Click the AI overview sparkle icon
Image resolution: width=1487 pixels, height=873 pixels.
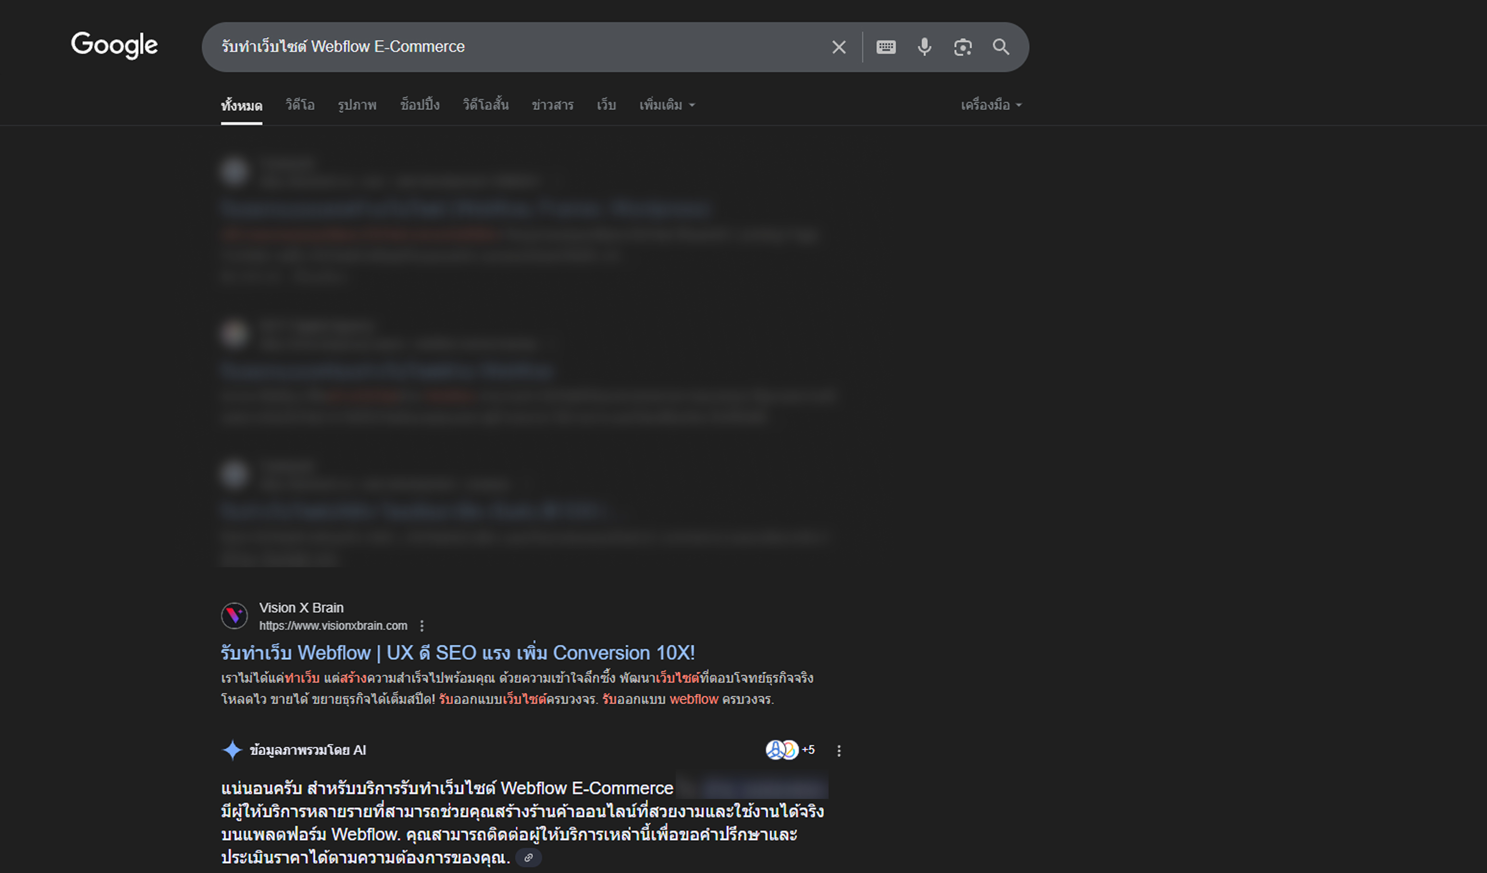[232, 750]
